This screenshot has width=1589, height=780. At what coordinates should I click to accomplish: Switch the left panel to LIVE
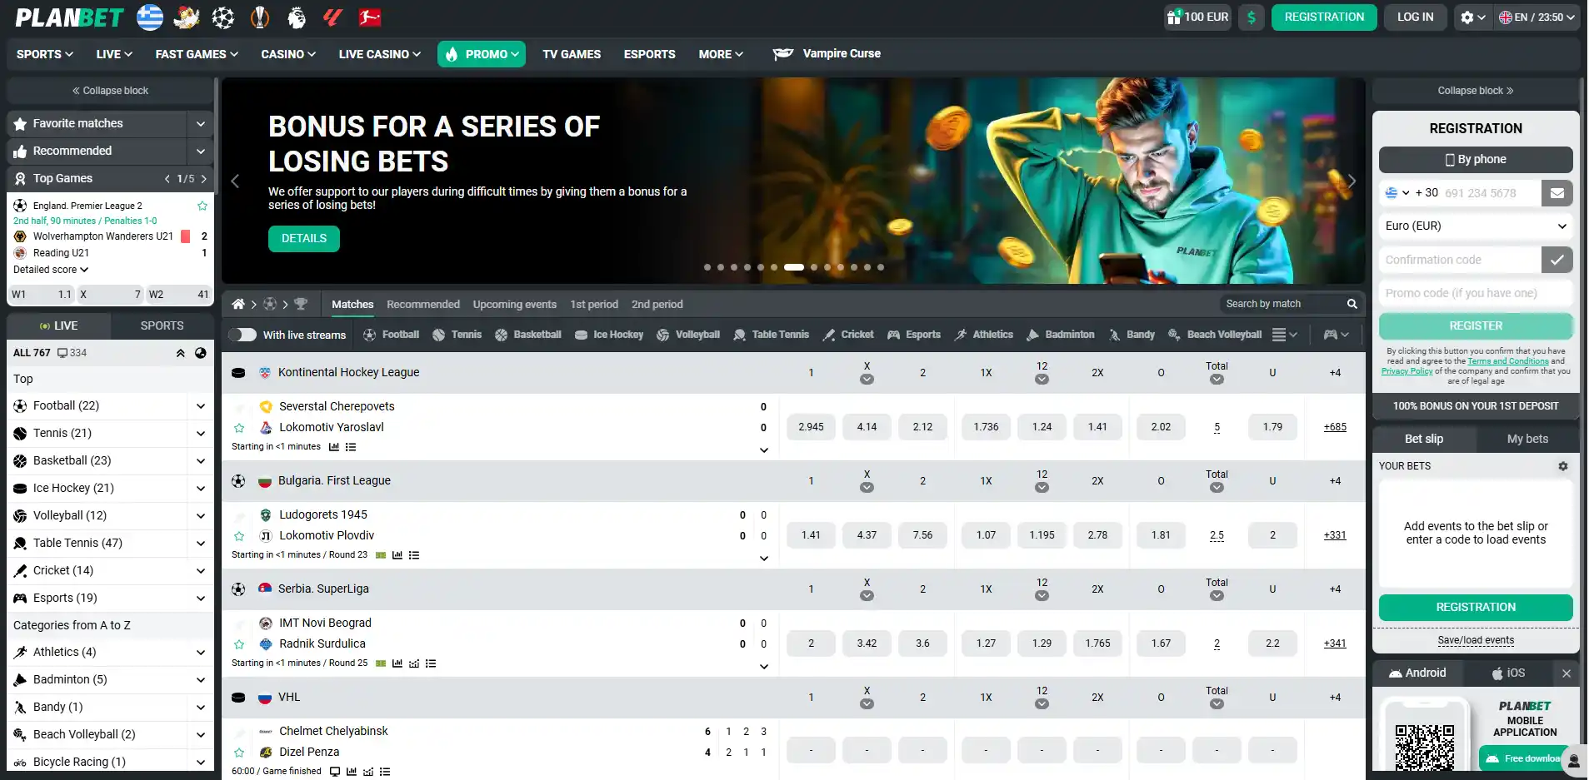tap(58, 325)
